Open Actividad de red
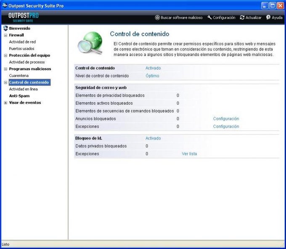The height and width of the screenshot is (249, 286). [x=22, y=42]
